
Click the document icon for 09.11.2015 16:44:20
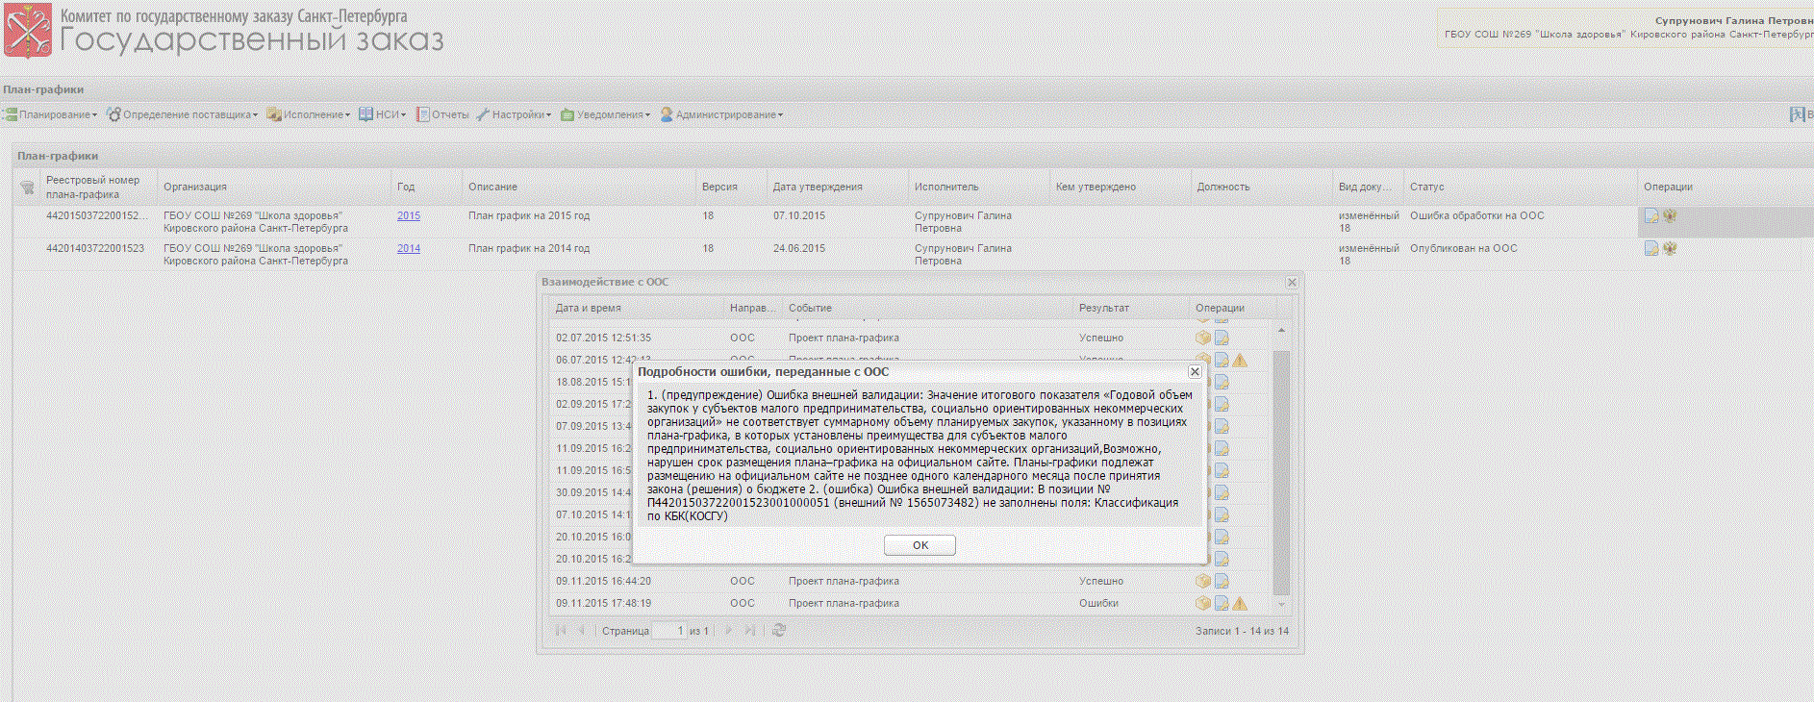point(1222,581)
